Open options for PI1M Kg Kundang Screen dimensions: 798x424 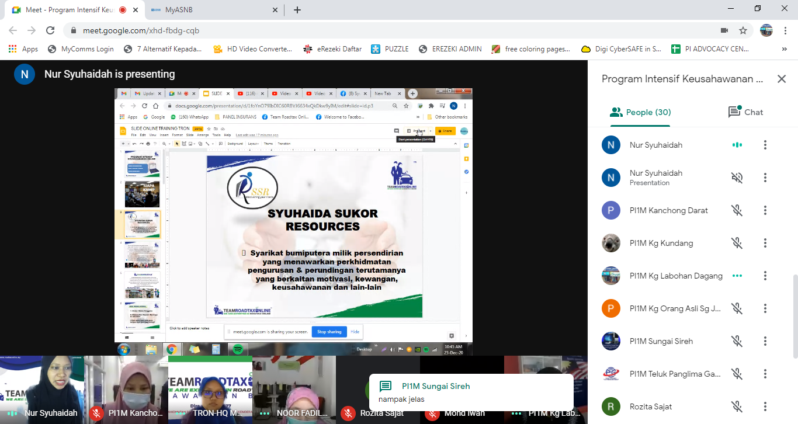765,243
